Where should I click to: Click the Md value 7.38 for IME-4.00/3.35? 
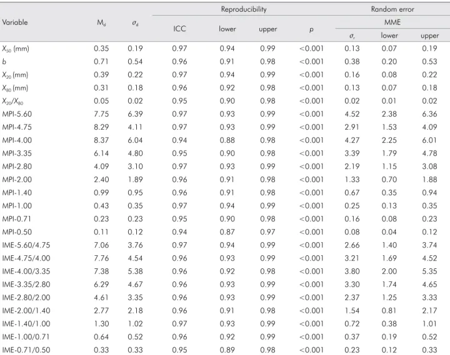point(101,271)
